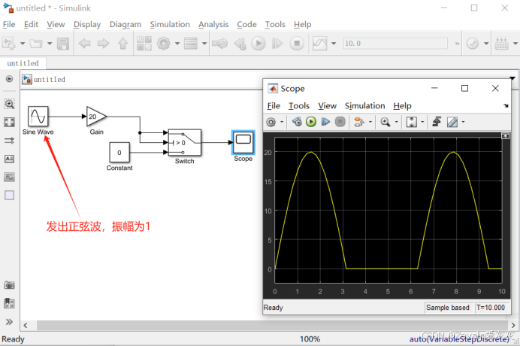Viewport: 520px width, 346px height.
Task: Expand the Model Advisor dropdown arrow
Action: [x=486, y=44]
